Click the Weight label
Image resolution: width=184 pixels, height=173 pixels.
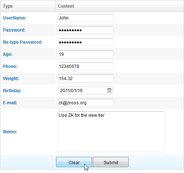(x=11, y=79)
